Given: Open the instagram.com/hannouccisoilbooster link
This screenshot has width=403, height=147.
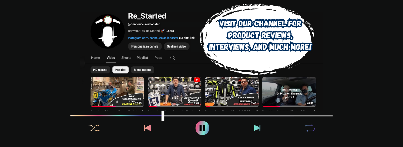Looking at the screenshot, I should (153, 38).
